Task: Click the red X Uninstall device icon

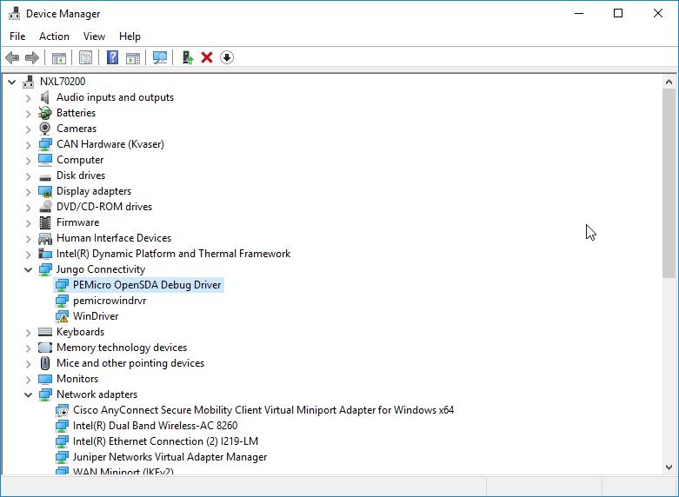Action: (x=207, y=57)
